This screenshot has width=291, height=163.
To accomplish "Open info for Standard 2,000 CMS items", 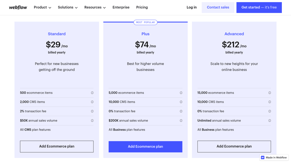I will point(92,102).
